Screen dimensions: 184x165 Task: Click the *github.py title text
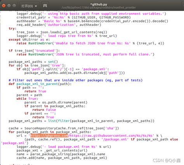pos(99,4)
